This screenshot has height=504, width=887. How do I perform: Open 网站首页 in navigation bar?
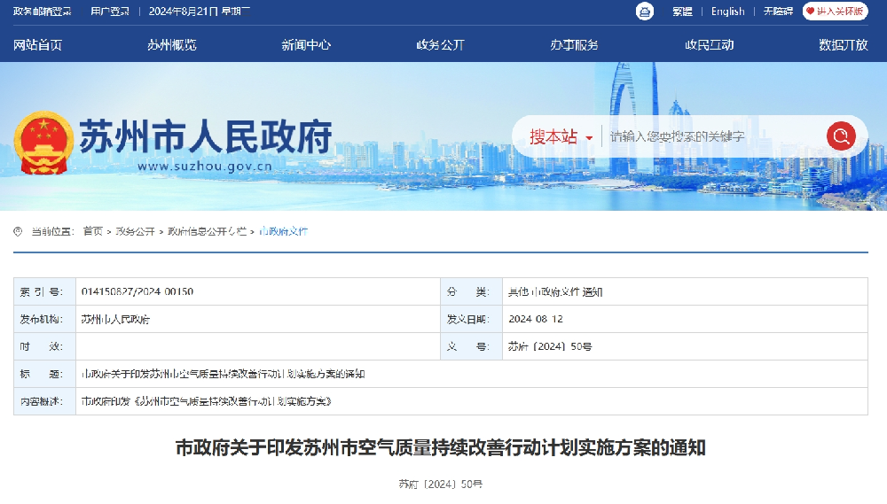37,45
